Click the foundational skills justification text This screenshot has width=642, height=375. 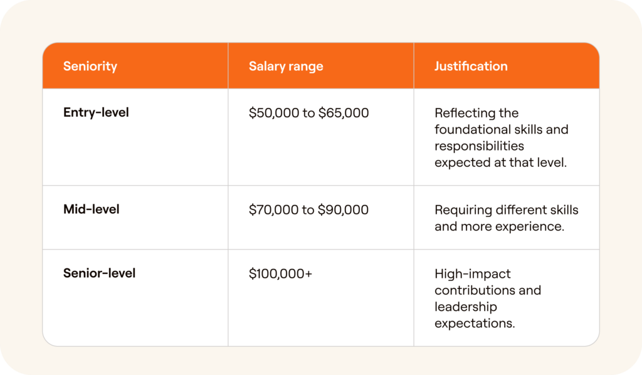(502, 137)
